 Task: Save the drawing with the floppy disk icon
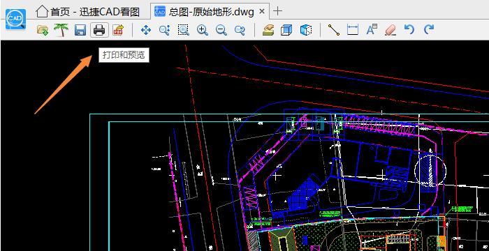point(80,30)
